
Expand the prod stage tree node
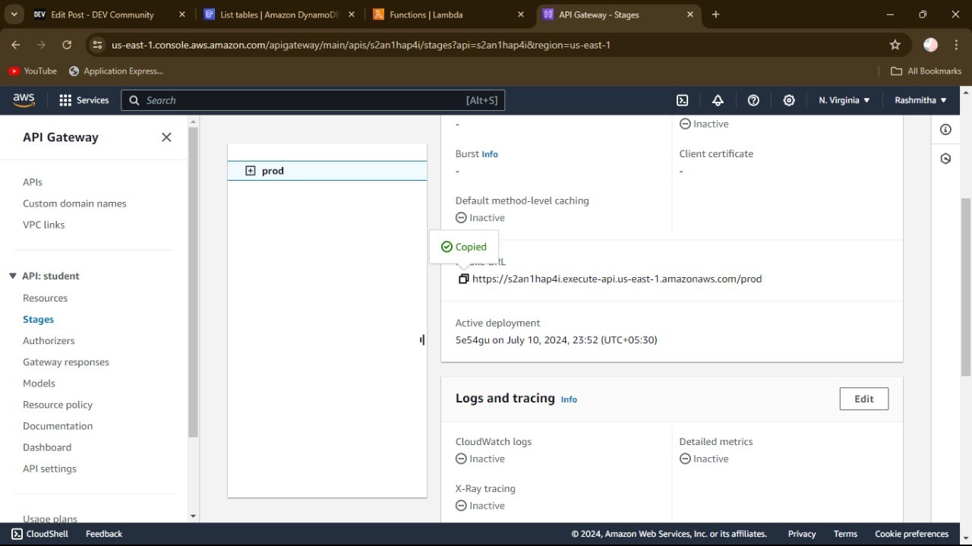pos(251,171)
